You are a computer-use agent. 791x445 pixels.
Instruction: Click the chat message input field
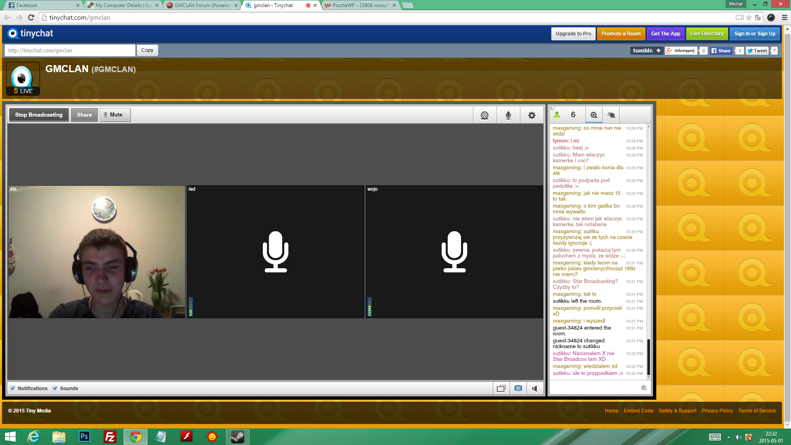pos(593,388)
